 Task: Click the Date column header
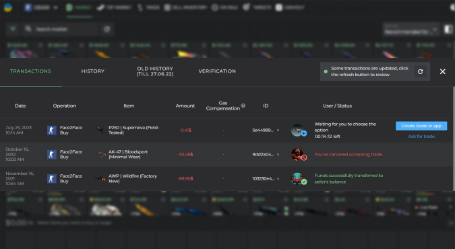click(20, 106)
